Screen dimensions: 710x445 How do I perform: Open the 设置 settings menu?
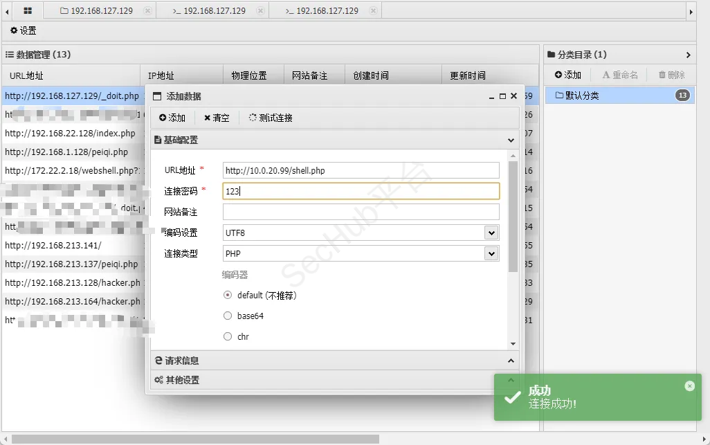pyautogui.click(x=23, y=30)
